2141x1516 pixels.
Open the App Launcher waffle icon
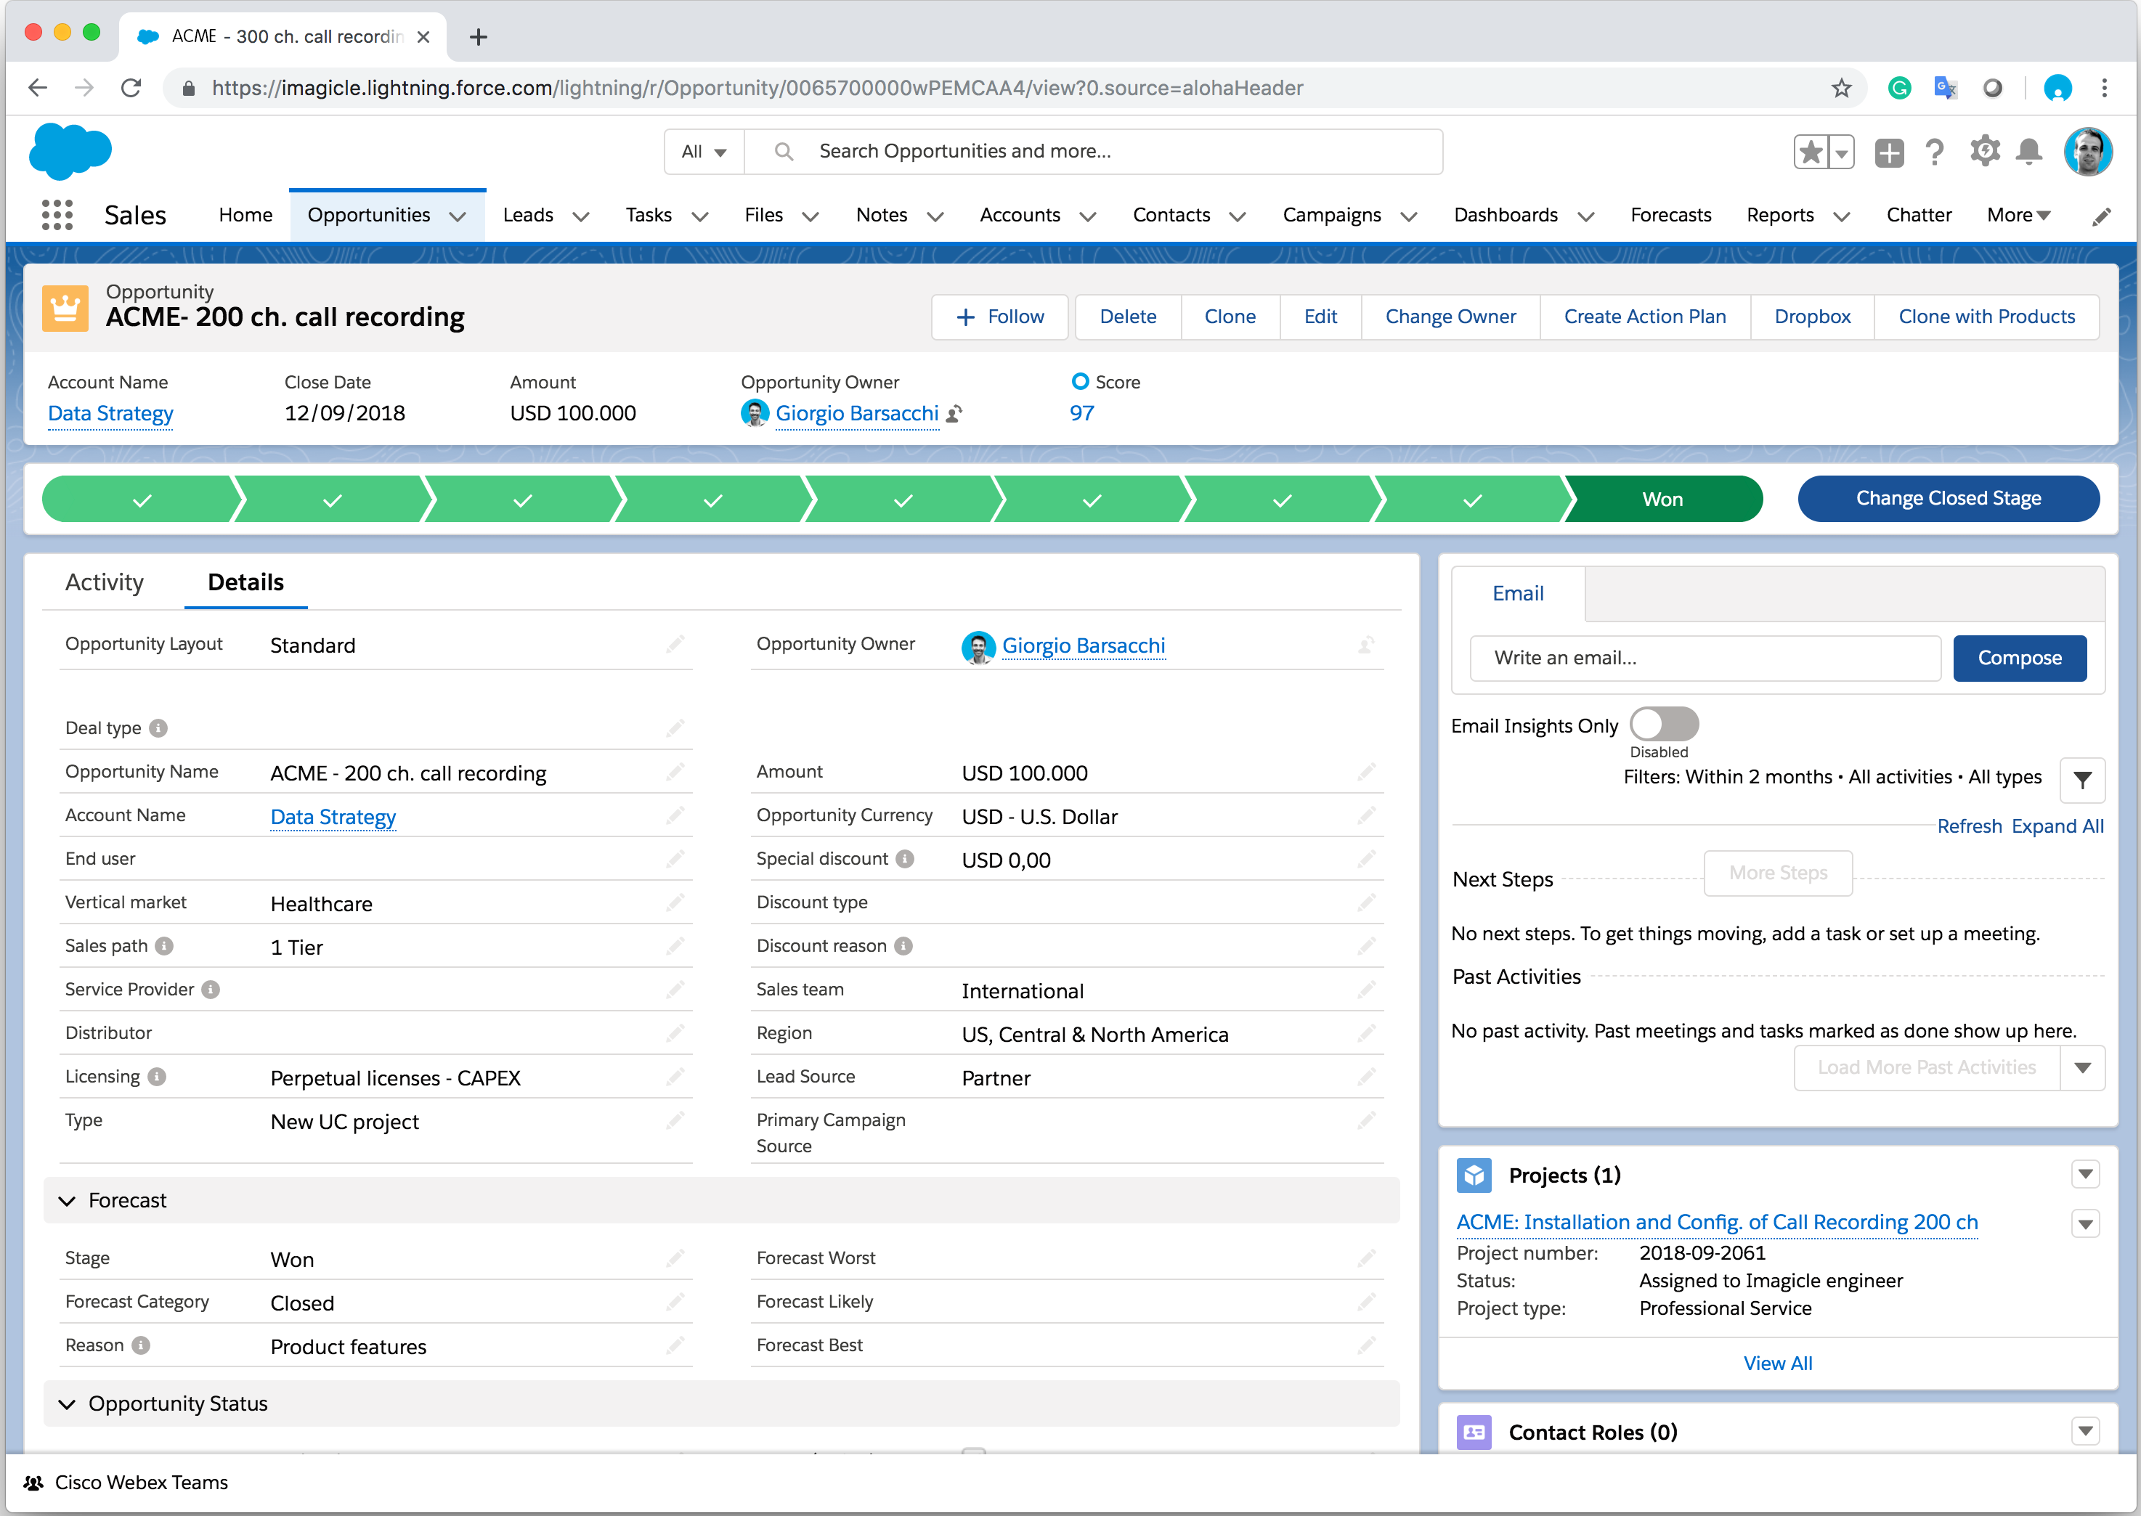(x=58, y=215)
